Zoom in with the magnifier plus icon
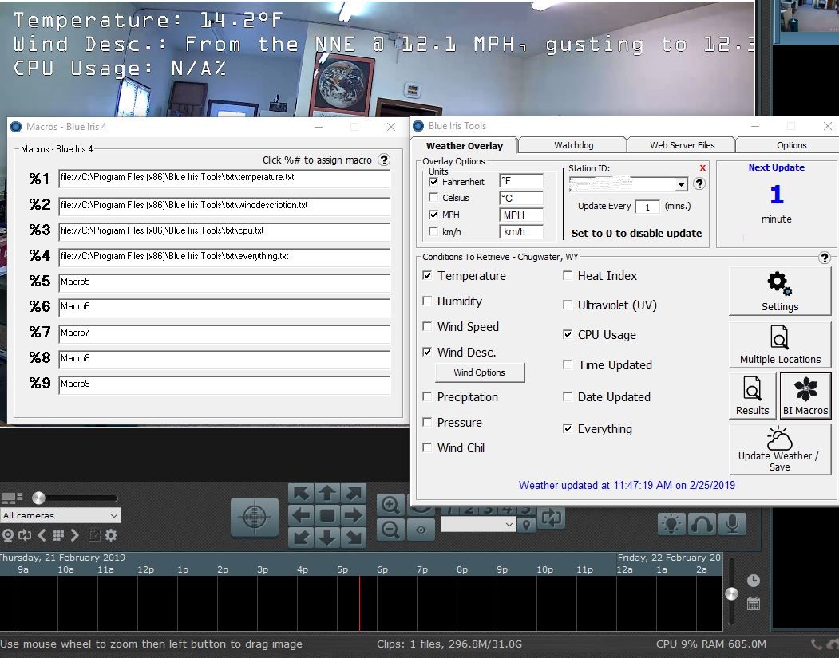Screen dimensions: 839x658 coord(390,505)
